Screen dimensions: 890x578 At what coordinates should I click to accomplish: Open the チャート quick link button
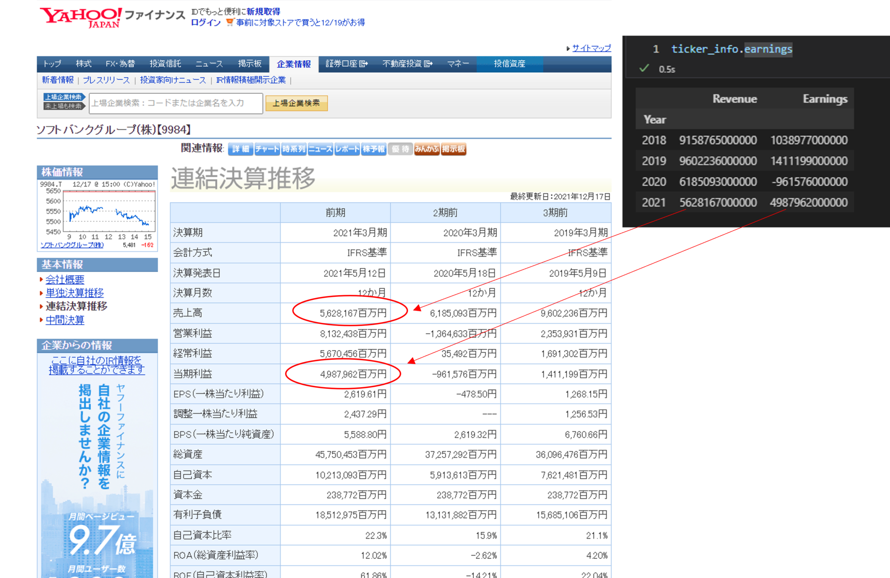pyautogui.click(x=266, y=149)
